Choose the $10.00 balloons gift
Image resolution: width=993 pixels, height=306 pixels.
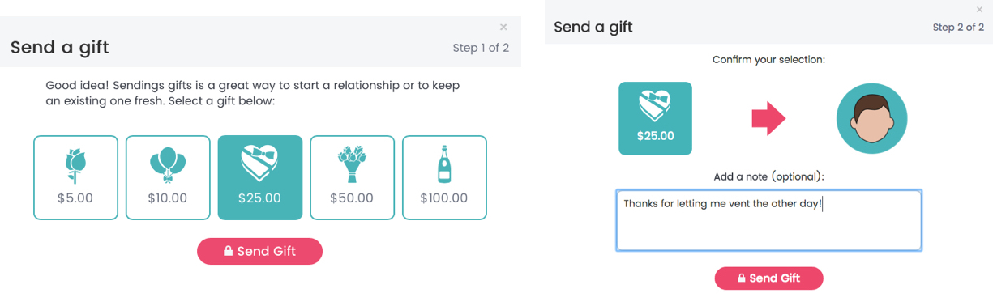pos(168,177)
